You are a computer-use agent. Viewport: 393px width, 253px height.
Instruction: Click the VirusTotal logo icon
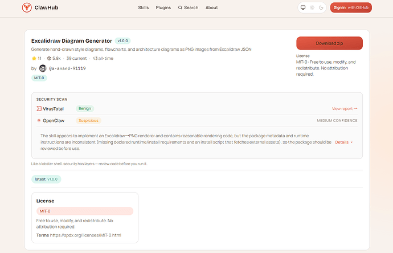pyautogui.click(x=39, y=109)
